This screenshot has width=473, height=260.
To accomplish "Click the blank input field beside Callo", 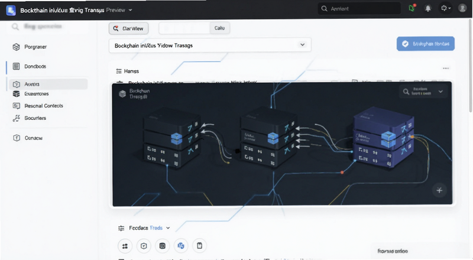I will (184, 28).
